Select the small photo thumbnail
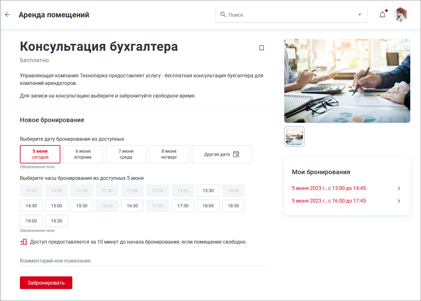Viewport: 421px width, 301px height. [294, 137]
